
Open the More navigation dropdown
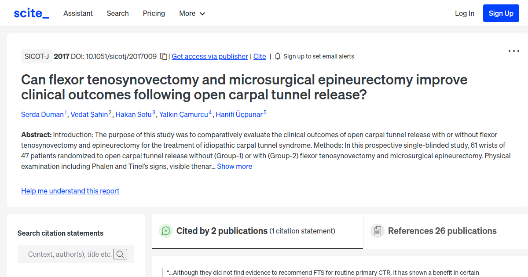point(192,14)
